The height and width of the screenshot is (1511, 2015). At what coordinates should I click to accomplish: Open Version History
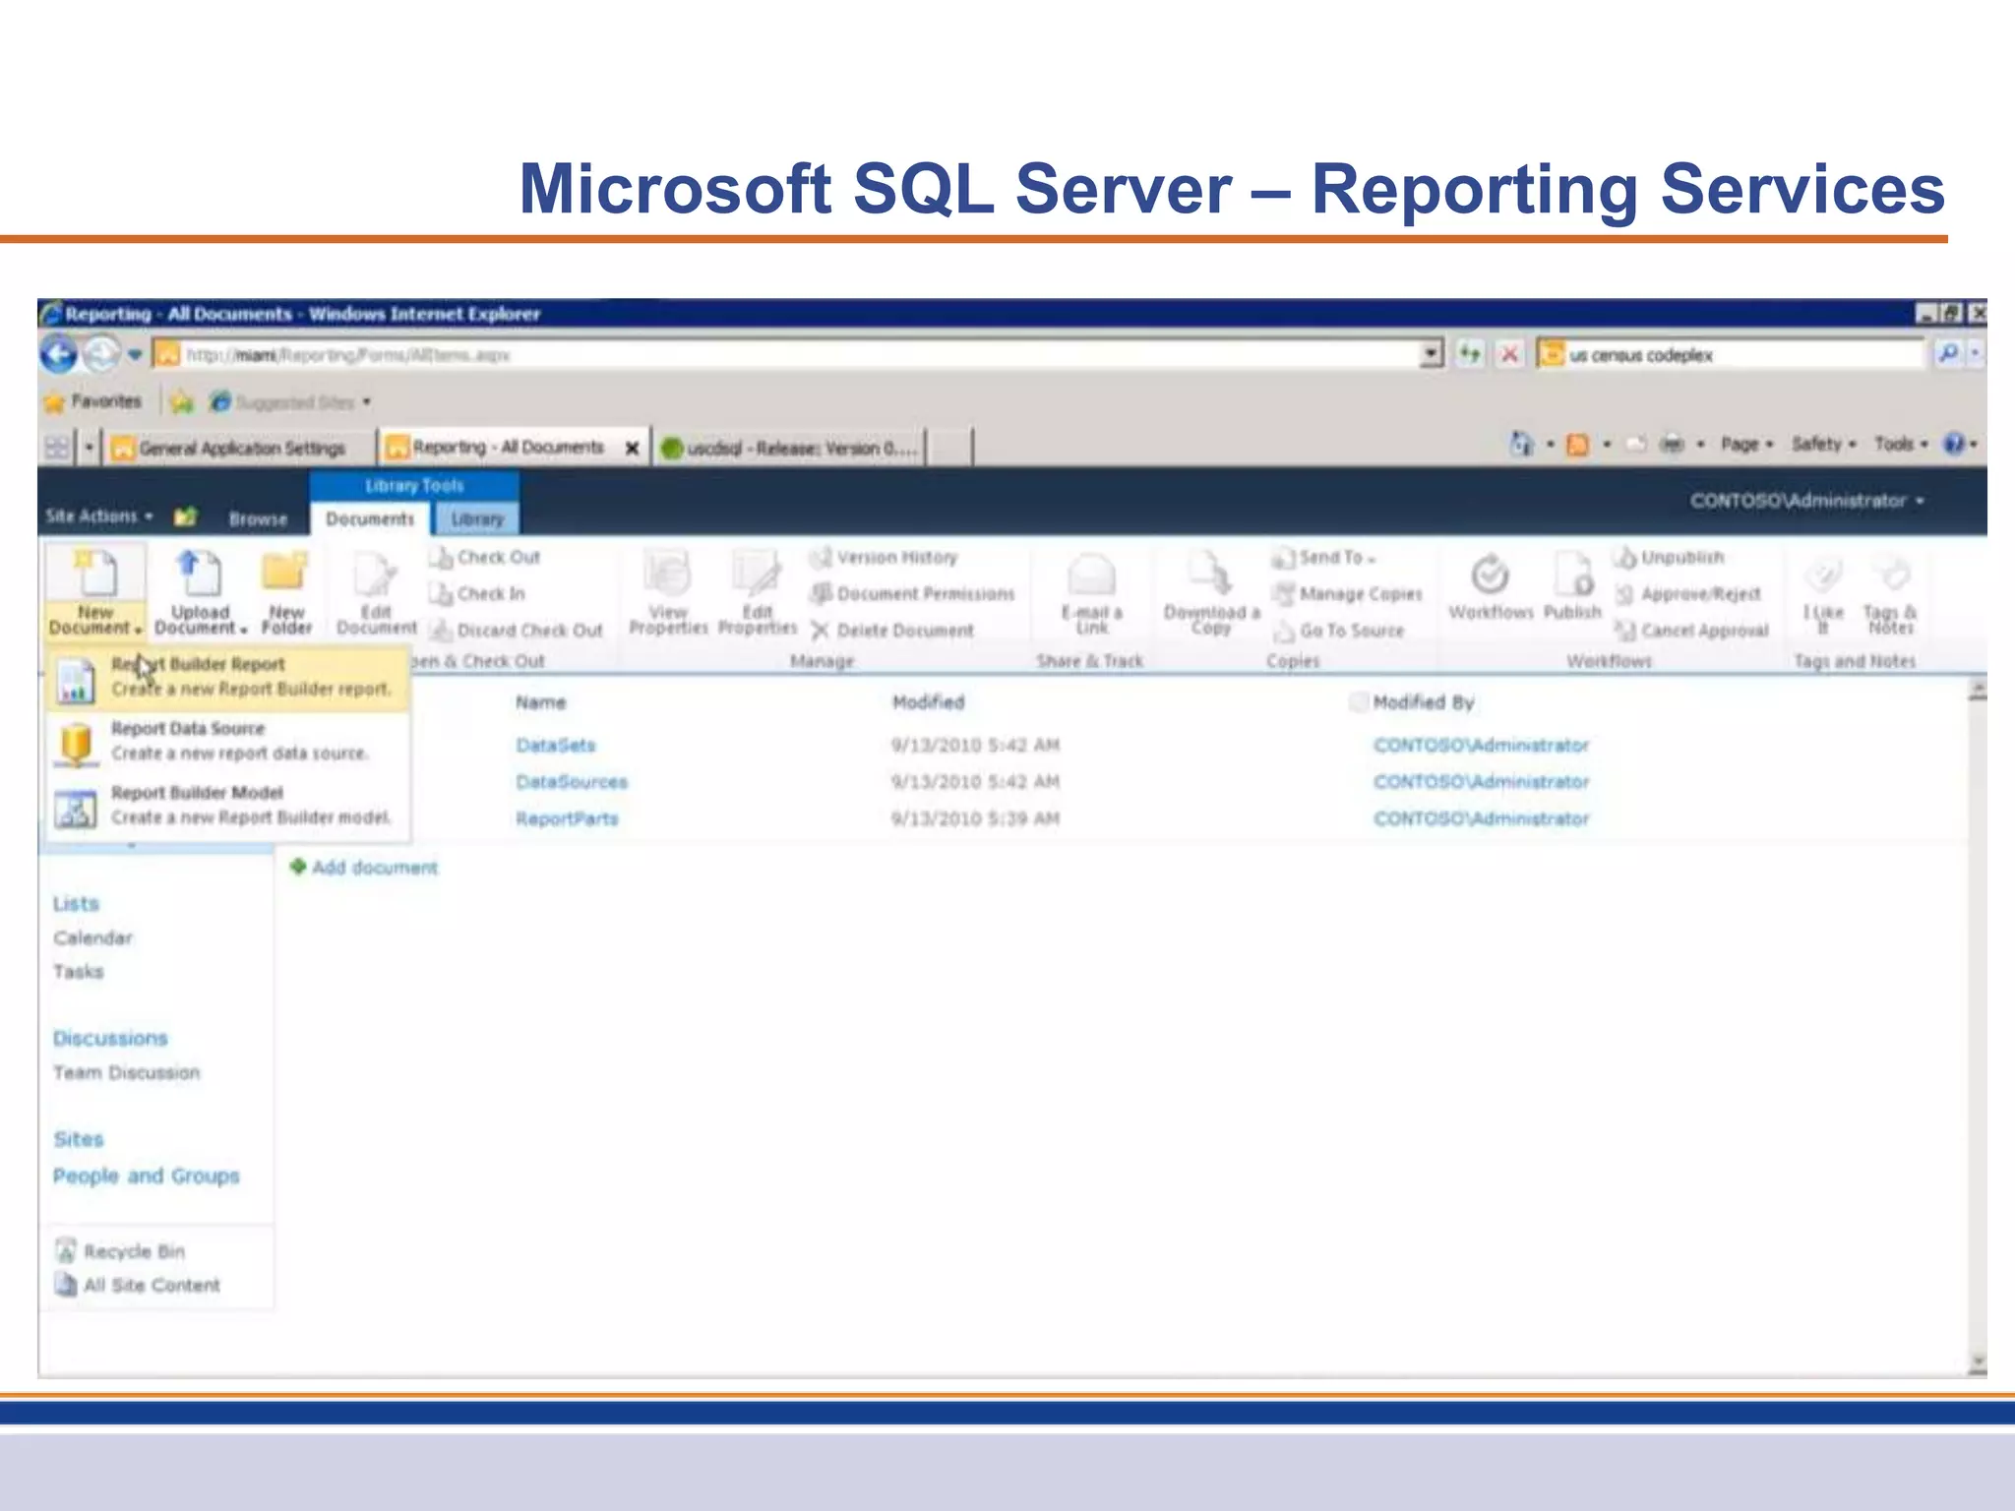coord(884,558)
